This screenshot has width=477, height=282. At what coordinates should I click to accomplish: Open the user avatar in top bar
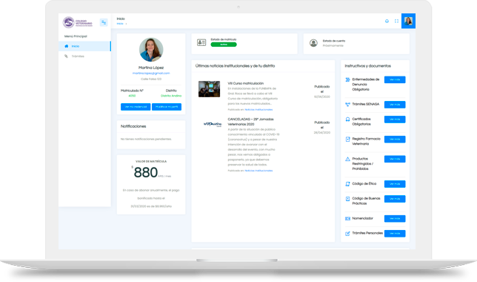click(408, 21)
